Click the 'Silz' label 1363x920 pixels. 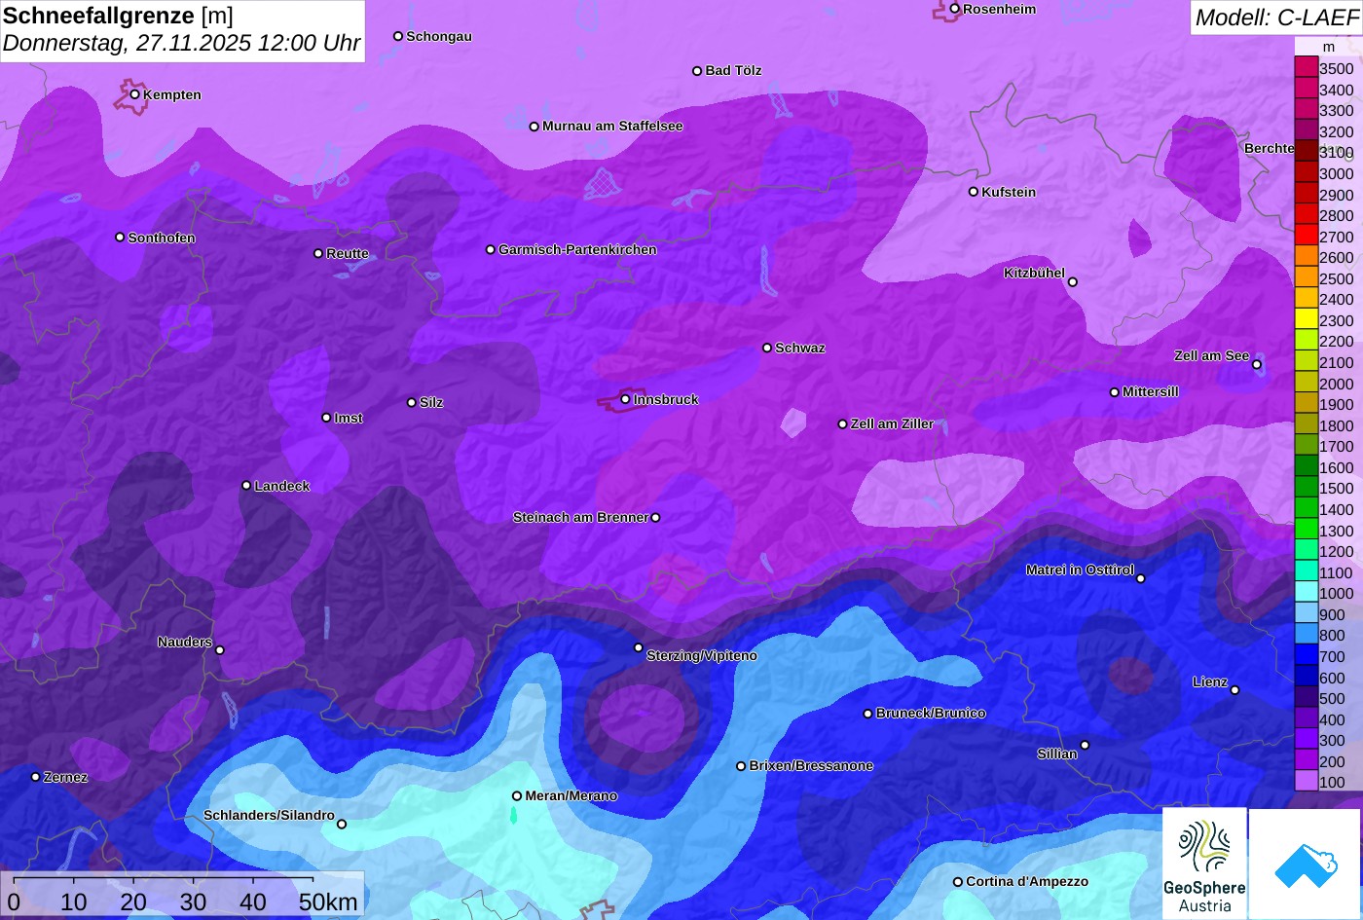431,402
